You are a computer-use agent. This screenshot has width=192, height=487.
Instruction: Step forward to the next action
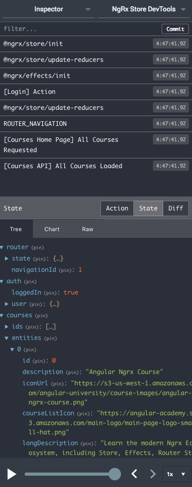pyautogui.click(x=153, y=474)
